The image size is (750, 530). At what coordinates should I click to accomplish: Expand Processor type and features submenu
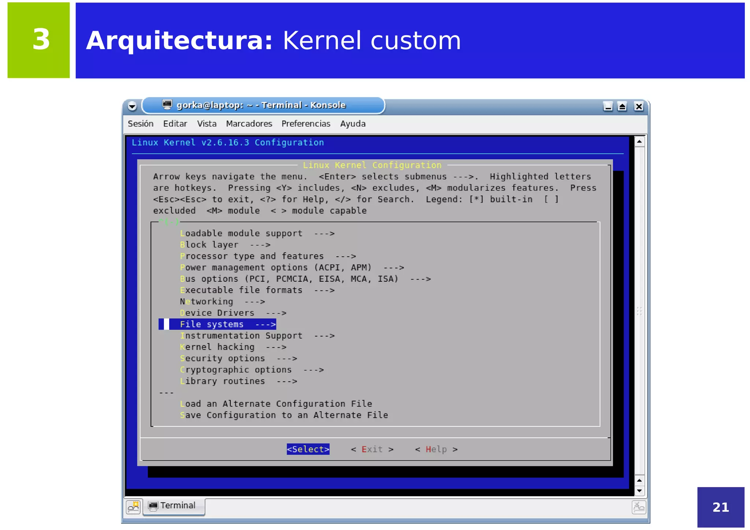(268, 256)
